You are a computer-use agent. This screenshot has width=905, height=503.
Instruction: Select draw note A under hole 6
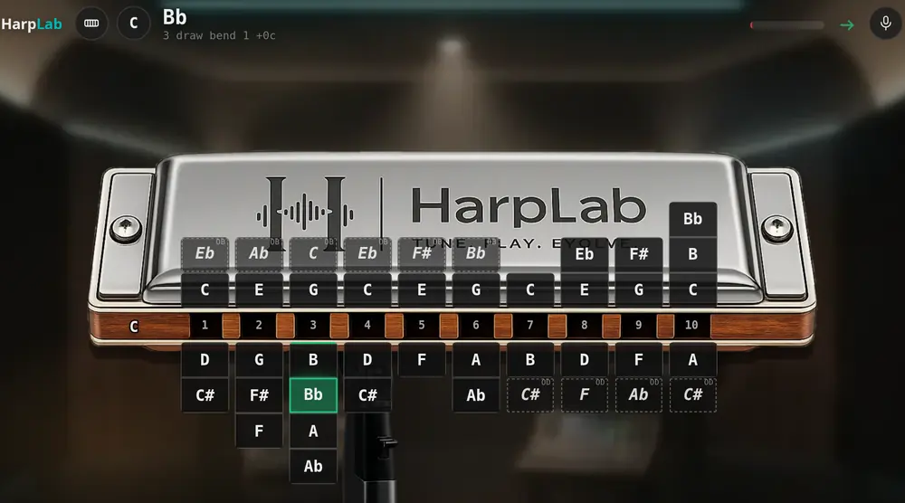[x=476, y=360]
